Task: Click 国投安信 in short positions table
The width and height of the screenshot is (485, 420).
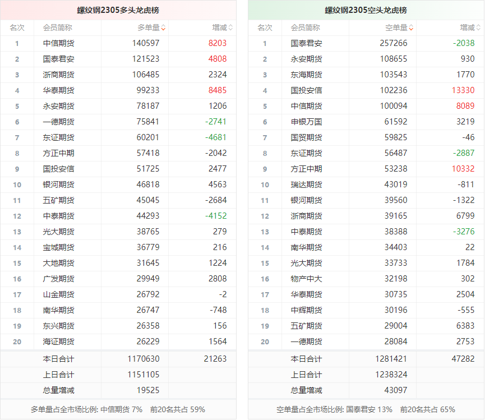Action: pyautogui.click(x=306, y=90)
